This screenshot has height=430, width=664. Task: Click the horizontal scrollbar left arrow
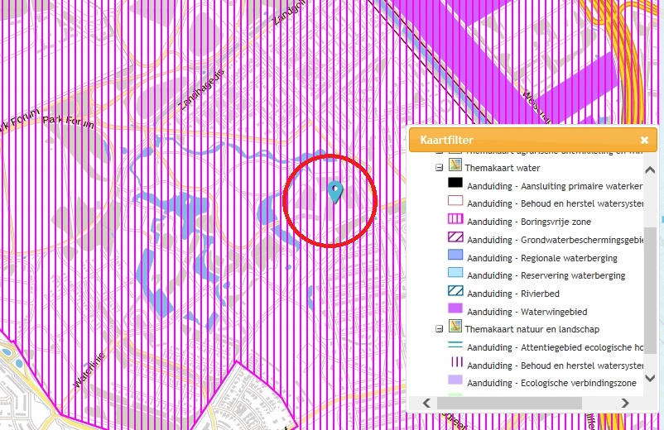[427, 403]
